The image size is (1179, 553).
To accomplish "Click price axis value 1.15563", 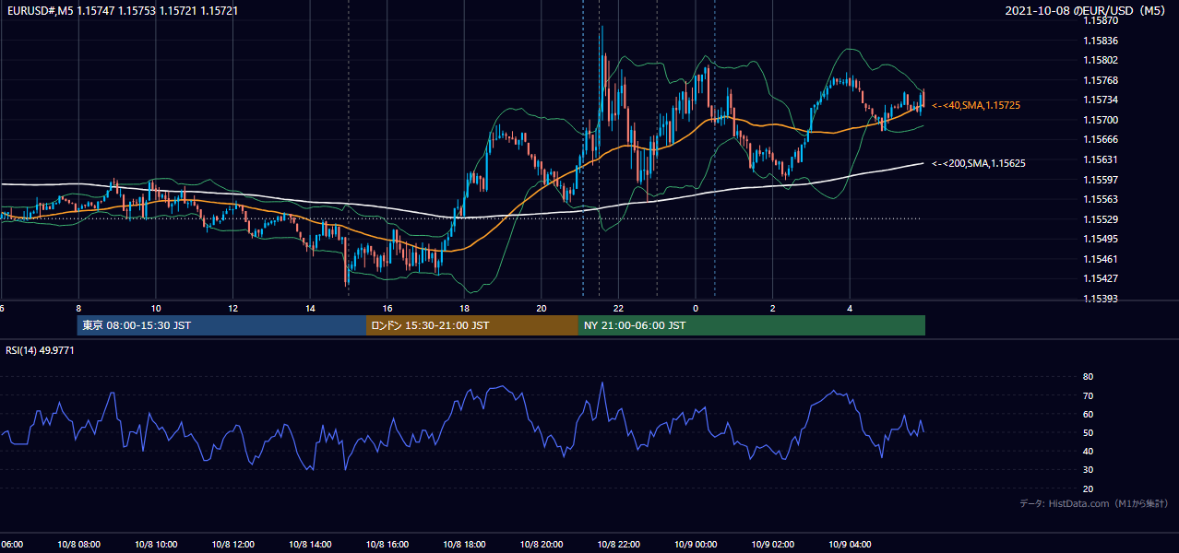I will [x=1102, y=199].
